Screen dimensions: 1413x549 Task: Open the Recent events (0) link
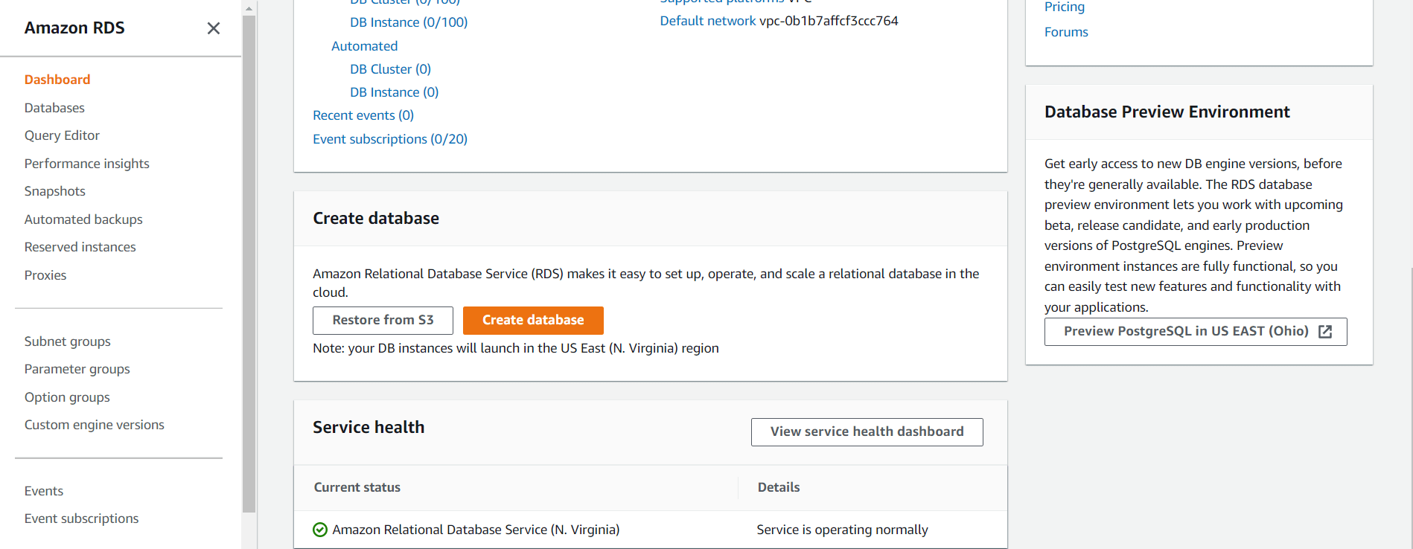(x=363, y=115)
